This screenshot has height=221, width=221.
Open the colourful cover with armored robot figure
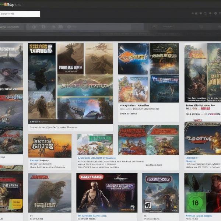coord(133,89)
